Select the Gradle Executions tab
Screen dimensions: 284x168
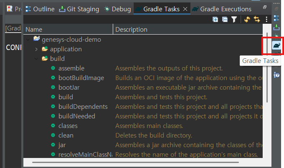click(x=221, y=9)
